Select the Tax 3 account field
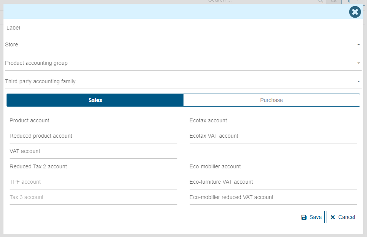 pyautogui.click(x=93, y=197)
